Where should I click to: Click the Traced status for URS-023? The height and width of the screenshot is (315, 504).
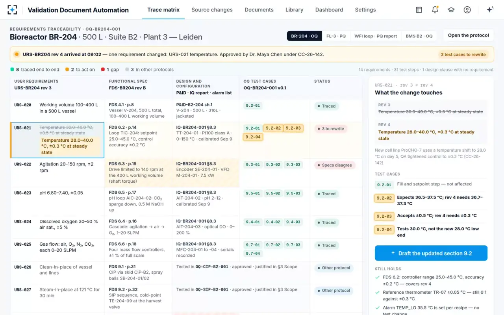326,194
